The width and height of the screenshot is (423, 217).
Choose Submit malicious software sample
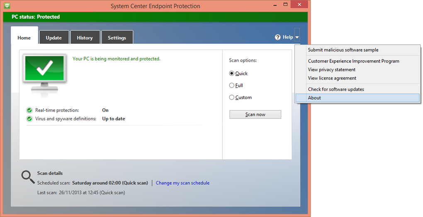pyautogui.click(x=357, y=50)
